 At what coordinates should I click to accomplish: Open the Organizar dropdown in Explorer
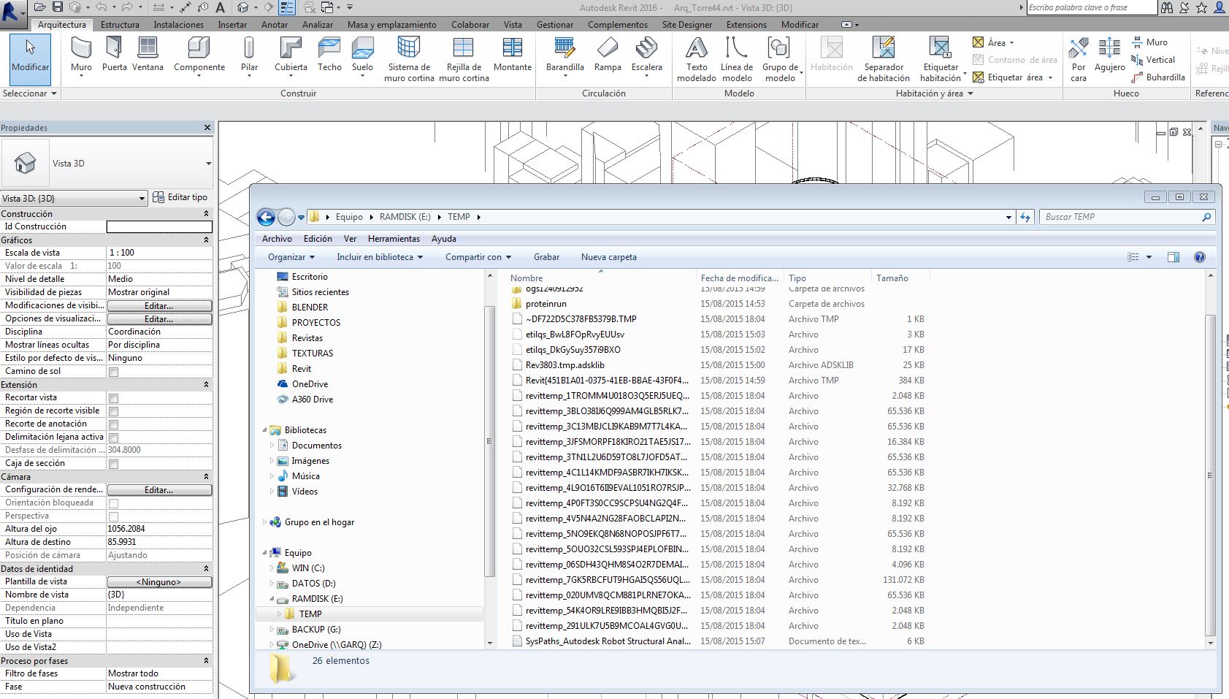click(x=290, y=256)
